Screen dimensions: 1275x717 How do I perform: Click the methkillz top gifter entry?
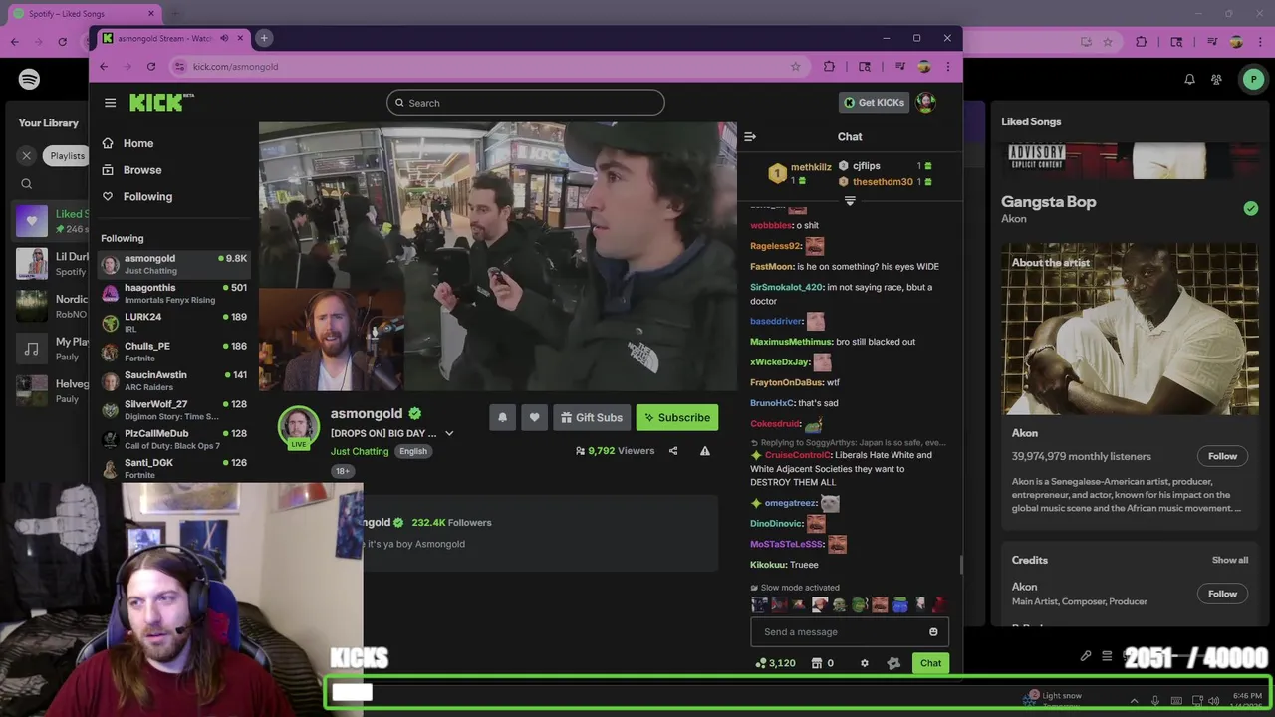(800, 174)
